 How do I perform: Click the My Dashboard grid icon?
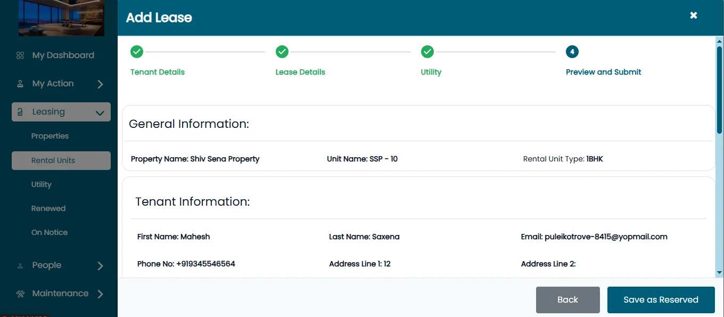point(20,55)
